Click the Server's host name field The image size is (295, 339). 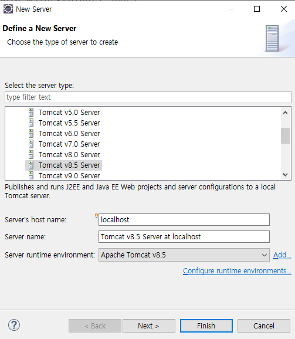click(184, 220)
